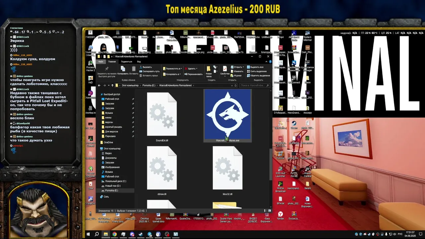Open the Yandex desktop shortcut
Screen dimensions: 425x239
point(281,216)
